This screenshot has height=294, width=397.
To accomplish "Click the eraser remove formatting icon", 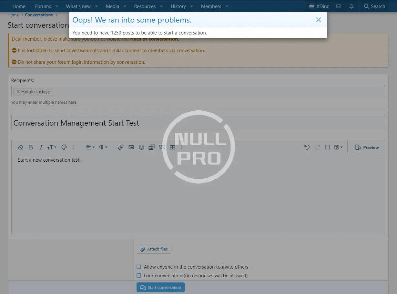I will [21, 147].
